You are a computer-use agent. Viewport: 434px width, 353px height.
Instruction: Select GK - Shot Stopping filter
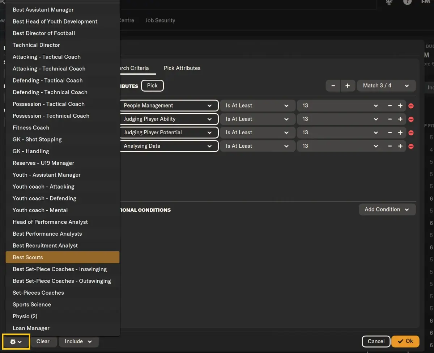[63, 139]
